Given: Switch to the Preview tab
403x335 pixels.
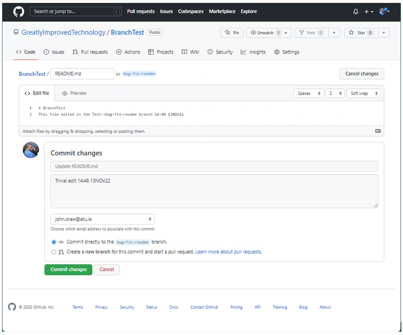Looking at the screenshot, I should point(74,93).
